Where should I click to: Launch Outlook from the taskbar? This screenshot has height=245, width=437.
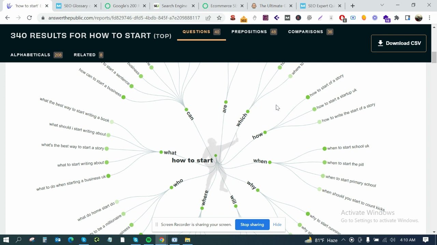point(58,240)
